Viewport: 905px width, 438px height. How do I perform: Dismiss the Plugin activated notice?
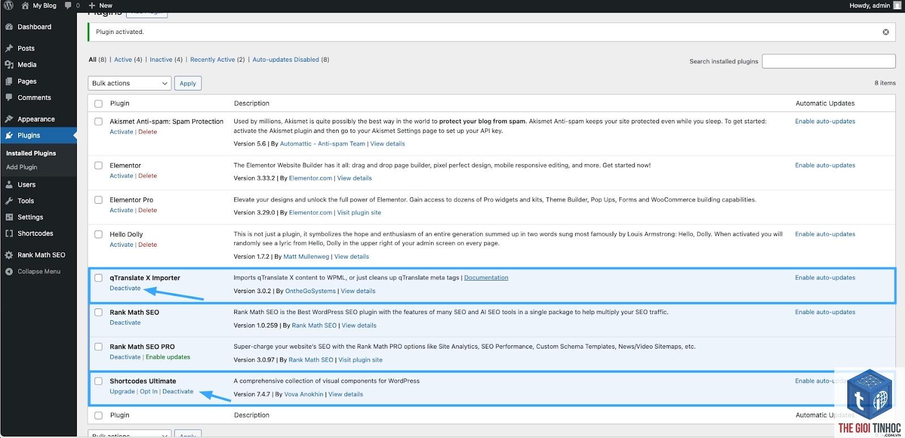point(886,32)
